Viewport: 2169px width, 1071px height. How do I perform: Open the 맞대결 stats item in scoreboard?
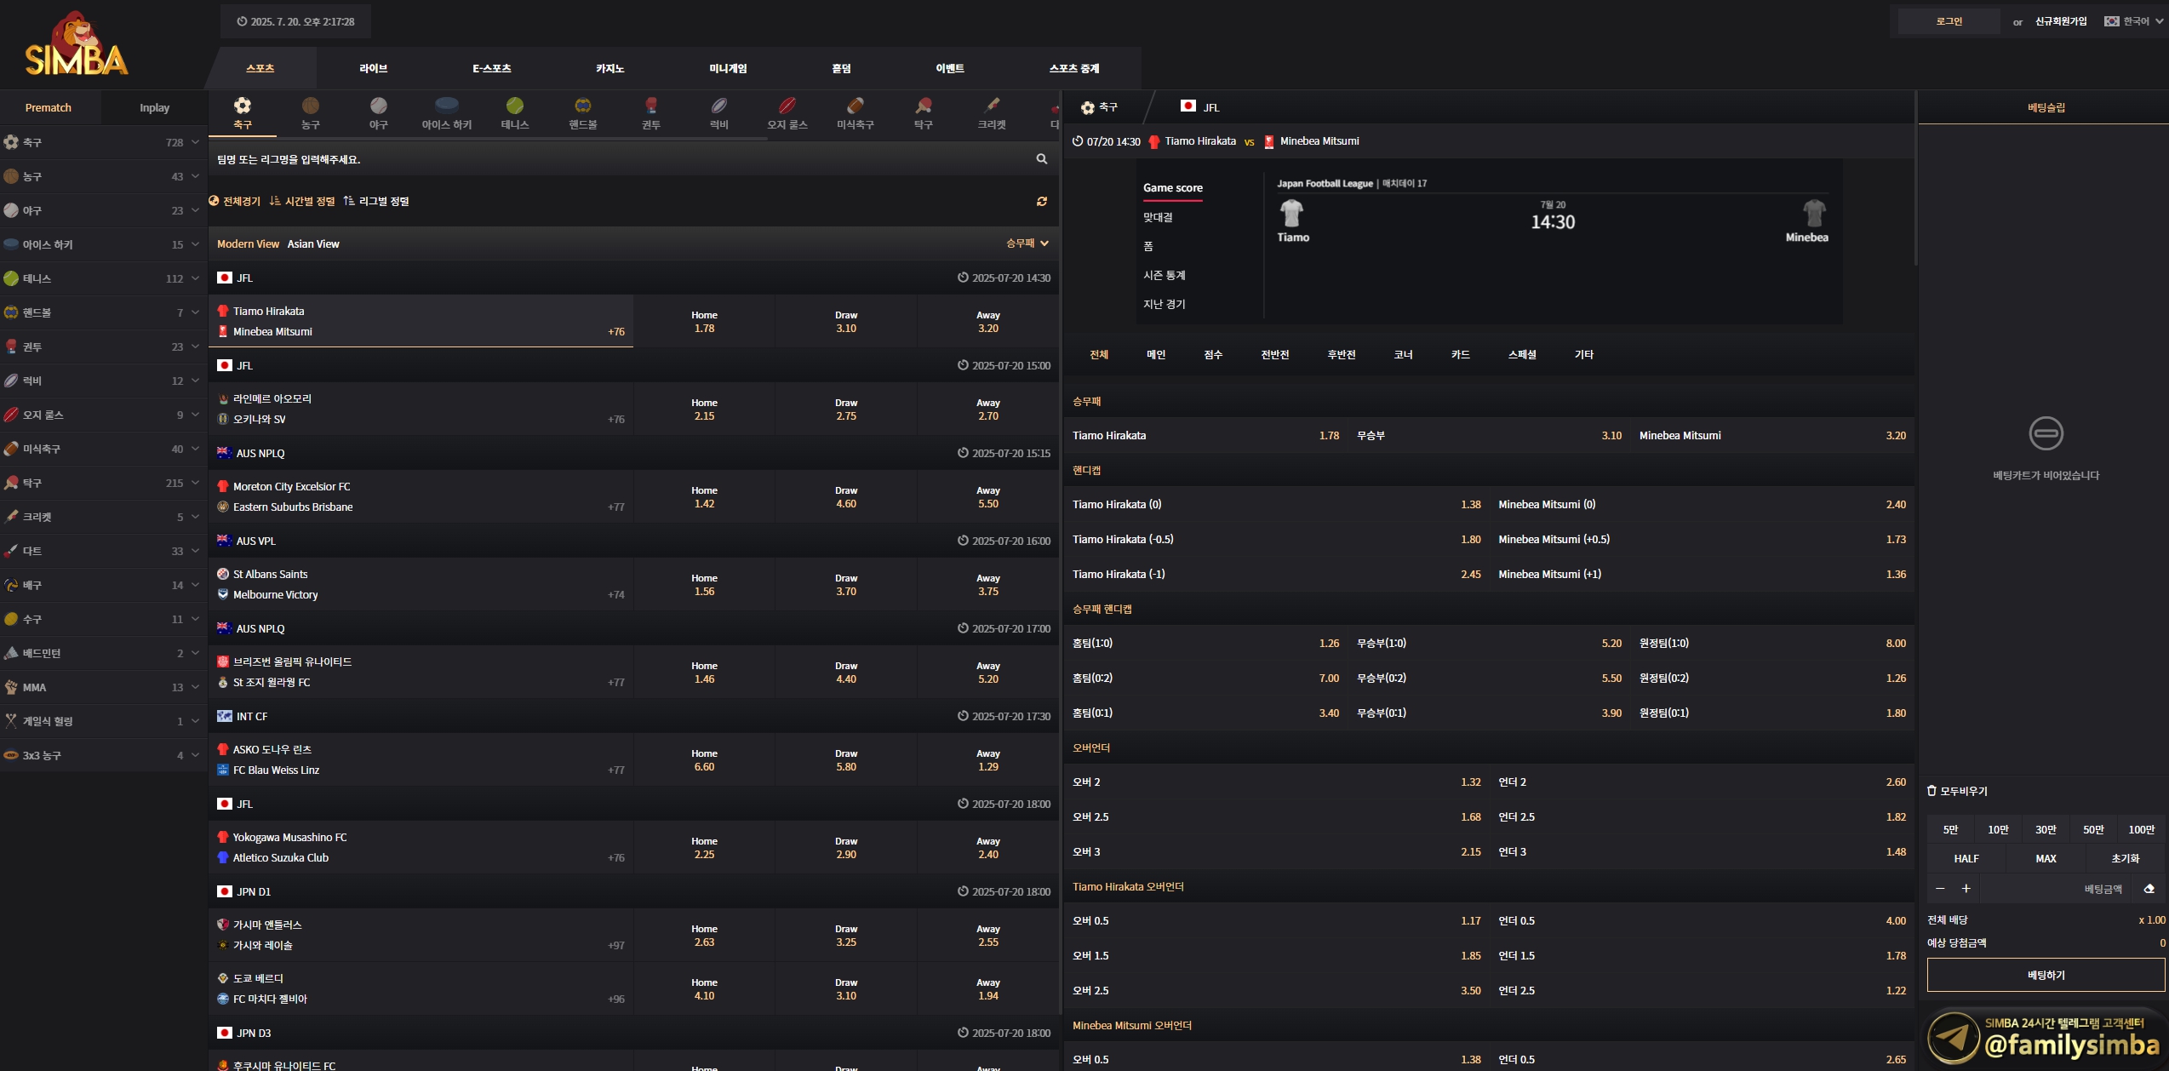(1158, 217)
